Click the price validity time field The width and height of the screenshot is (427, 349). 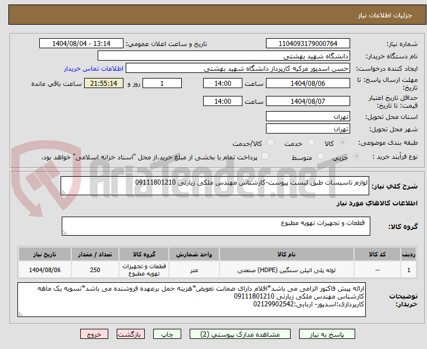pyautogui.click(x=223, y=101)
